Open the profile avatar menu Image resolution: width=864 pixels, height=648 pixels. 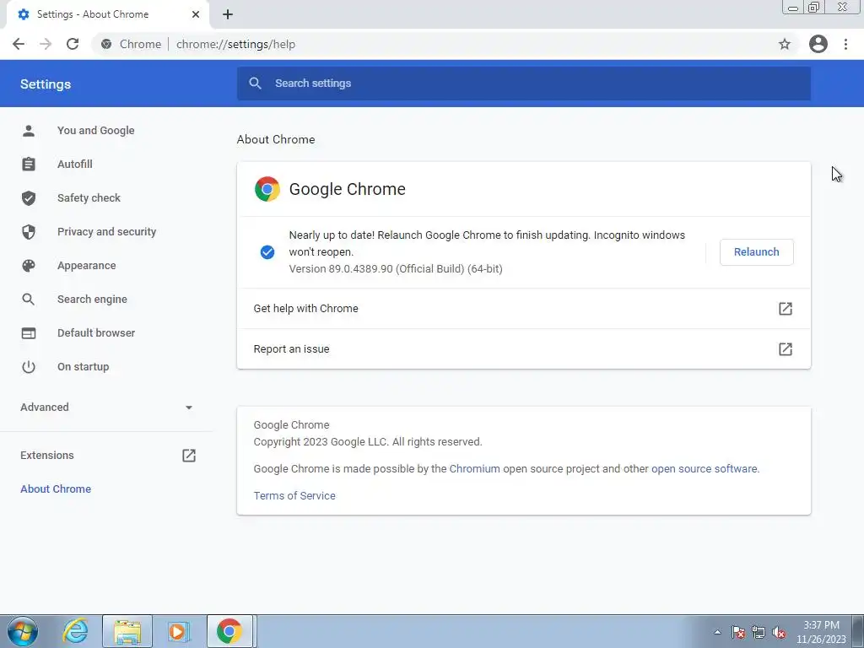pyautogui.click(x=818, y=44)
